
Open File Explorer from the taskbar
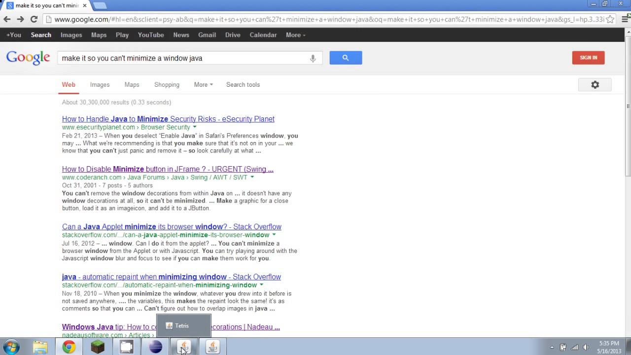40,347
